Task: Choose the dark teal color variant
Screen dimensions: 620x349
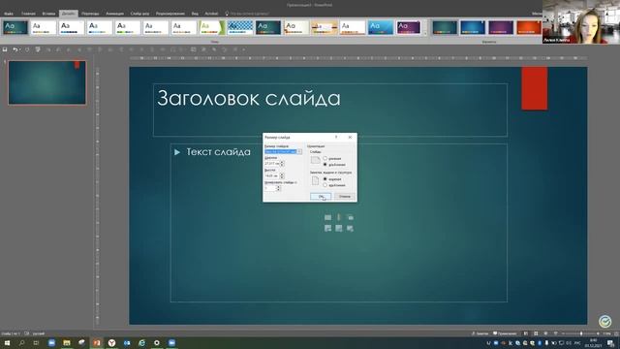Action: 445,28
